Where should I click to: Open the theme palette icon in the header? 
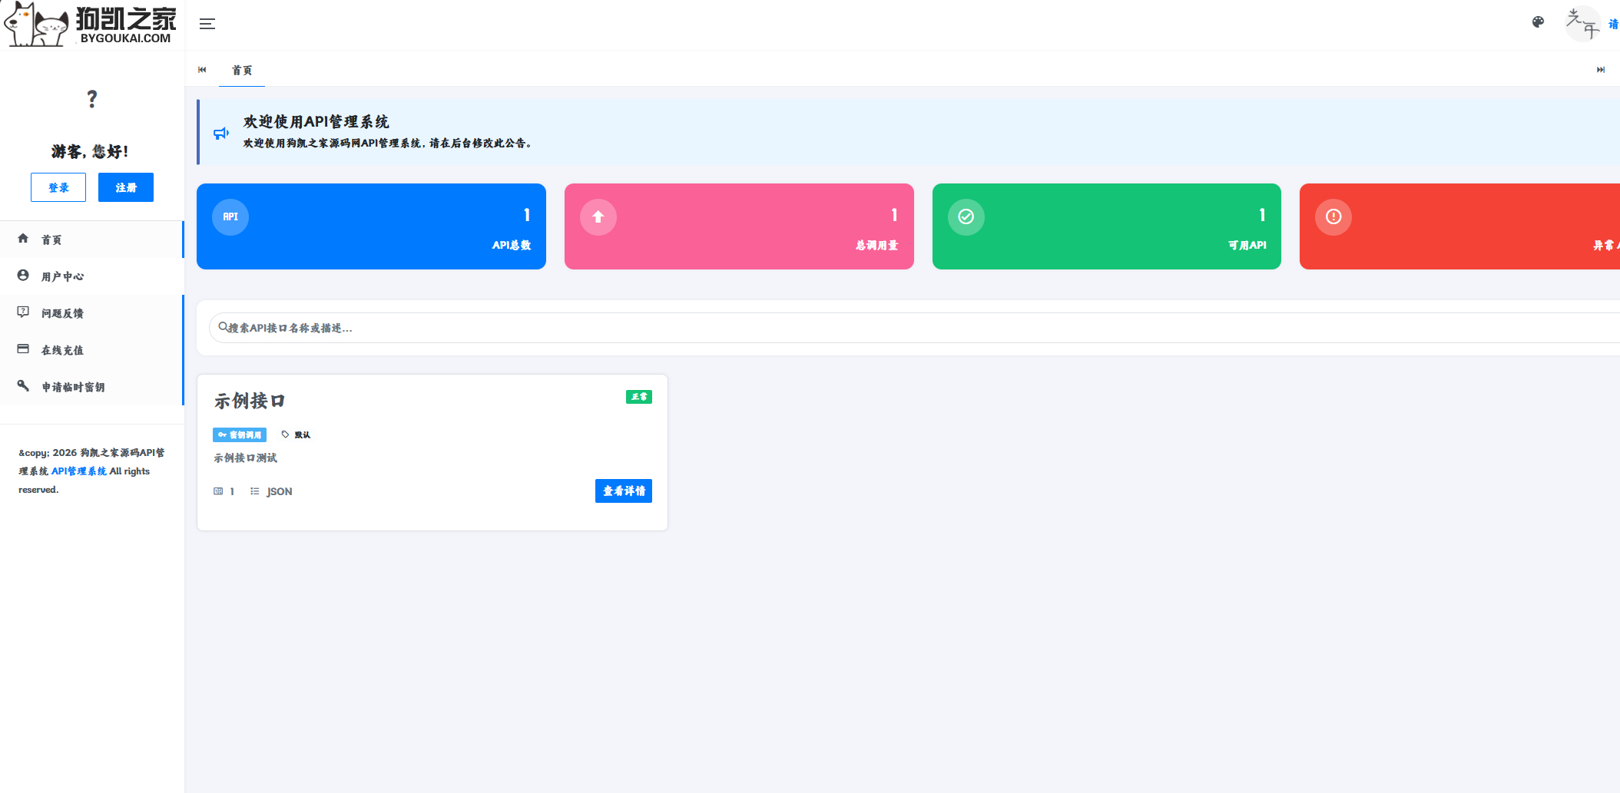[x=1538, y=22]
